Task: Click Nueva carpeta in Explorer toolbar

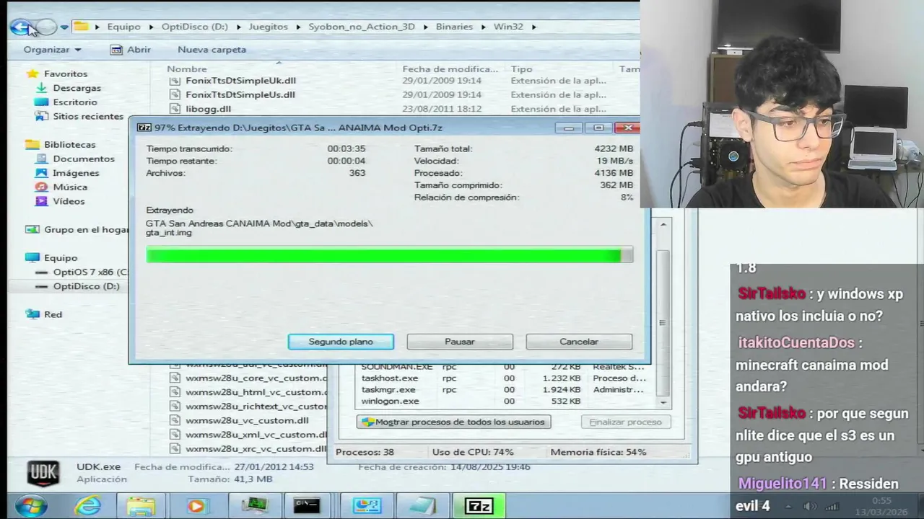Action: pos(212,50)
